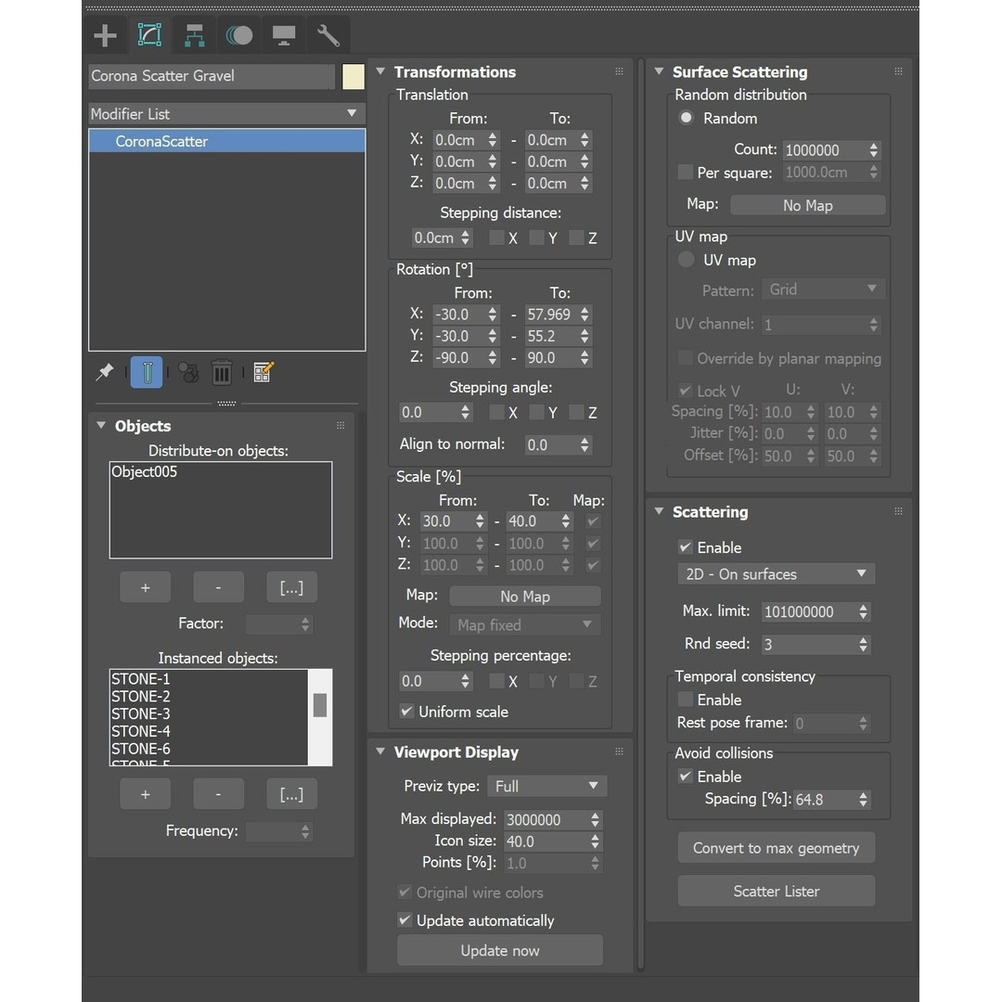Open the Previz type Full dropdown

547,786
